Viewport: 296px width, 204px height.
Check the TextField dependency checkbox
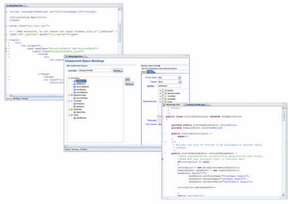coord(163,96)
